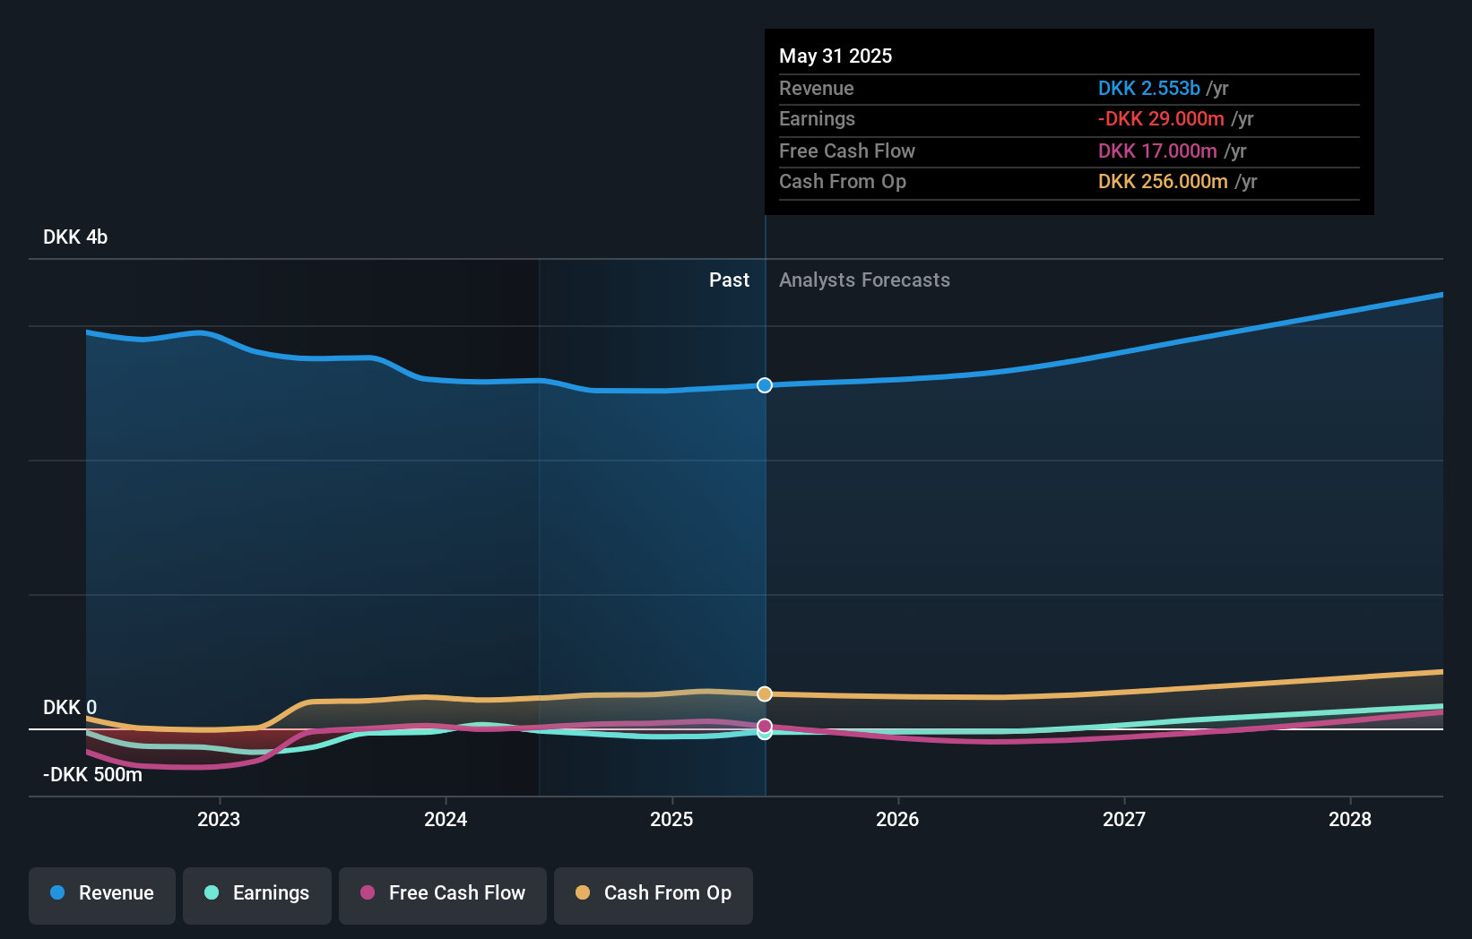The image size is (1472, 939).
Task: Click the Free Cash Flow row label in tooltip
Action: click(x=847, y=151)
